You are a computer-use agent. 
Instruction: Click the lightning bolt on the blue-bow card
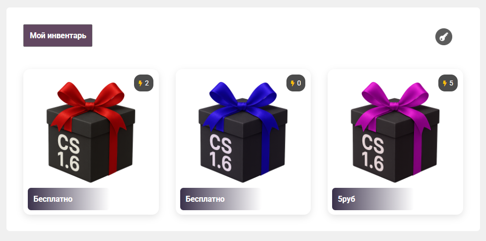pyautogui.click(x=292, y=83)
